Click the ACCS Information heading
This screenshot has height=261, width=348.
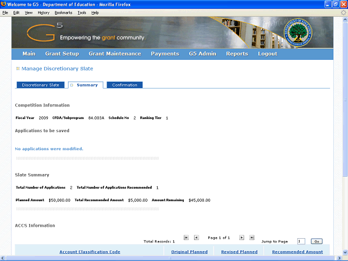pos(35,226)
